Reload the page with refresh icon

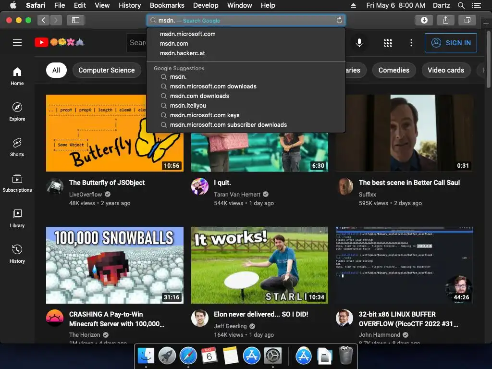pos(339,20)
